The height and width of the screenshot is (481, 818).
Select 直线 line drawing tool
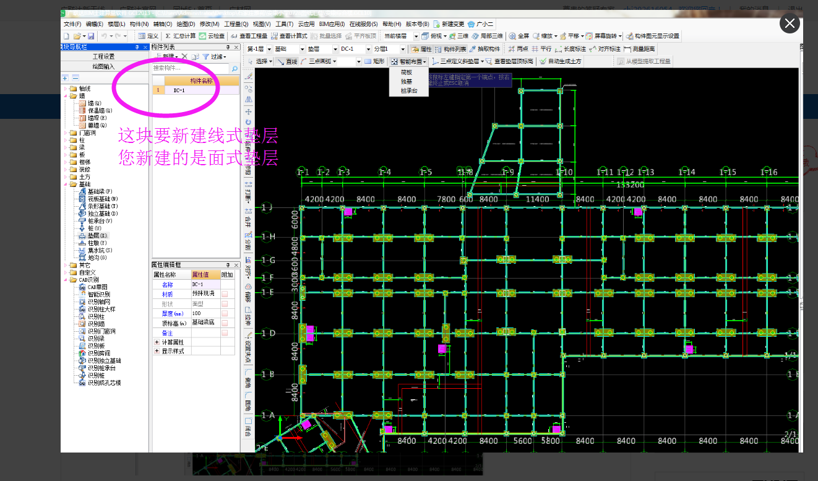pos(288,61)
